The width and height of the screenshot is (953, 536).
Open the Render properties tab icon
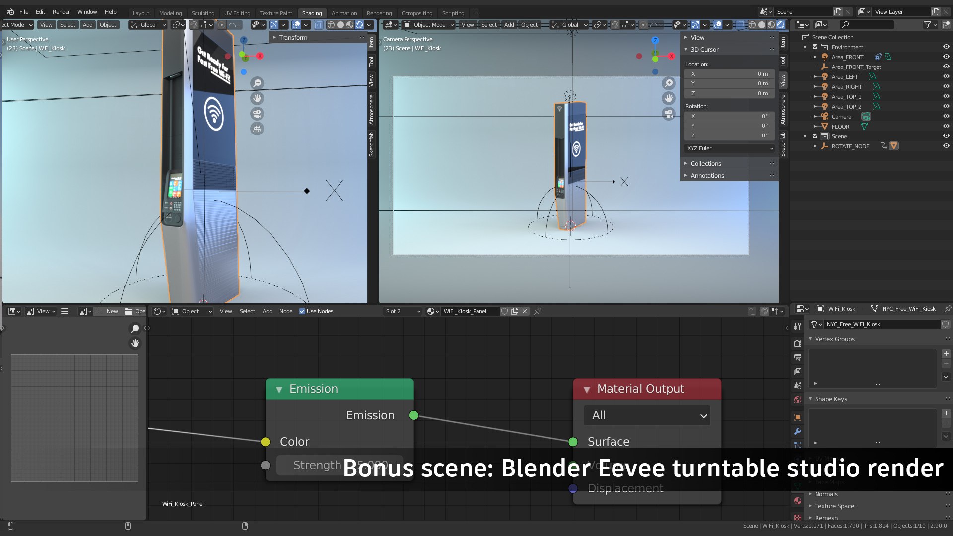tap(798, 343)
